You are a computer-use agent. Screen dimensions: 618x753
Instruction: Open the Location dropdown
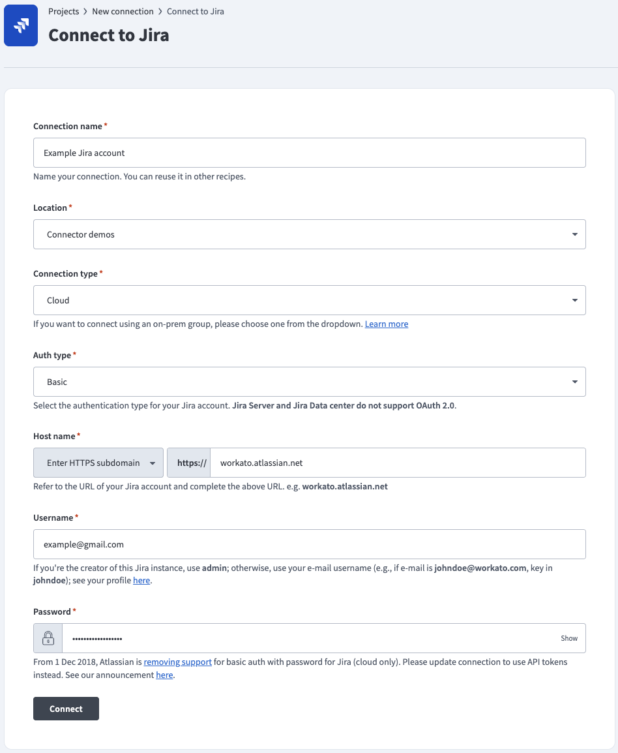point(309,234)
